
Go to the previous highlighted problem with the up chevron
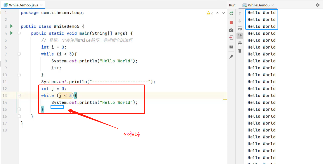[217, 13]
